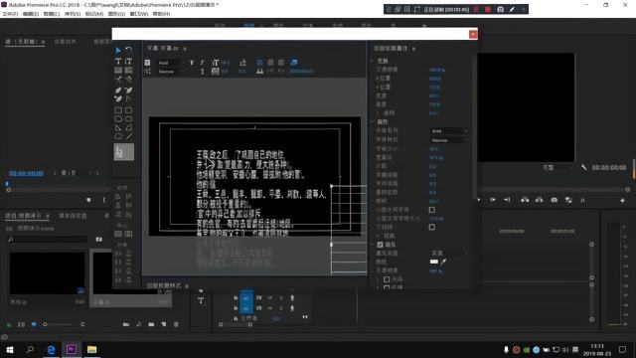Enable the Underline checkbox in properties

click(432, 227)
